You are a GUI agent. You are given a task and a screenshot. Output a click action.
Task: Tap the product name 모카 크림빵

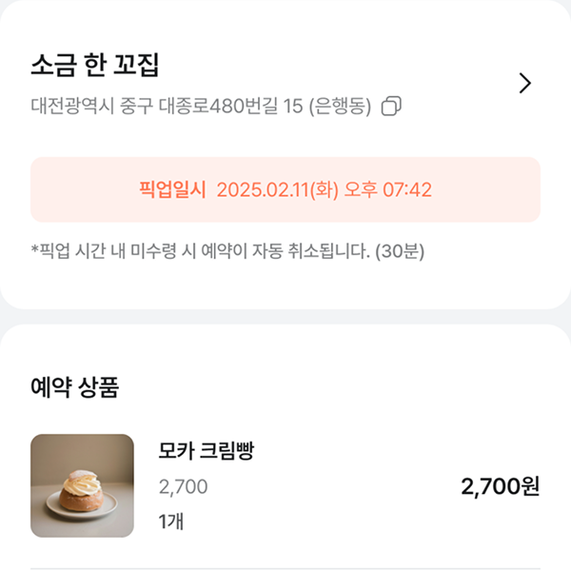coord(207,452)
